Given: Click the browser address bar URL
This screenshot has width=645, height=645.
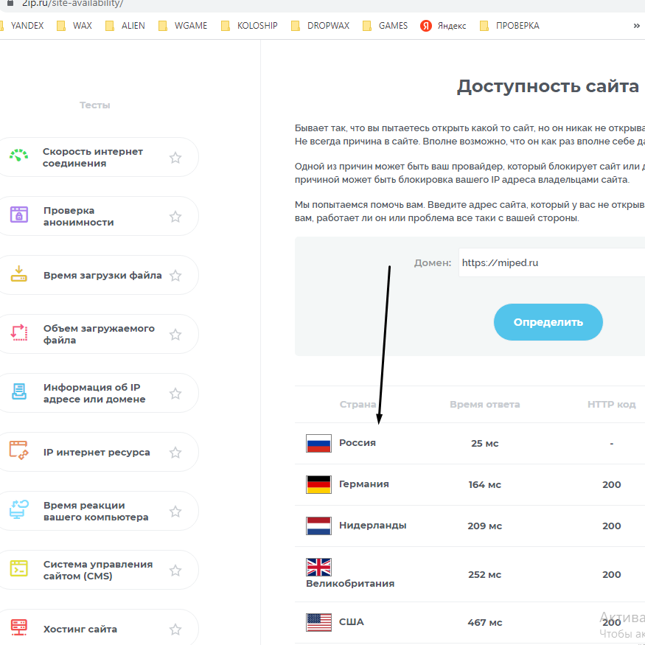Looking at the screenshot, I should click(72, 4).
